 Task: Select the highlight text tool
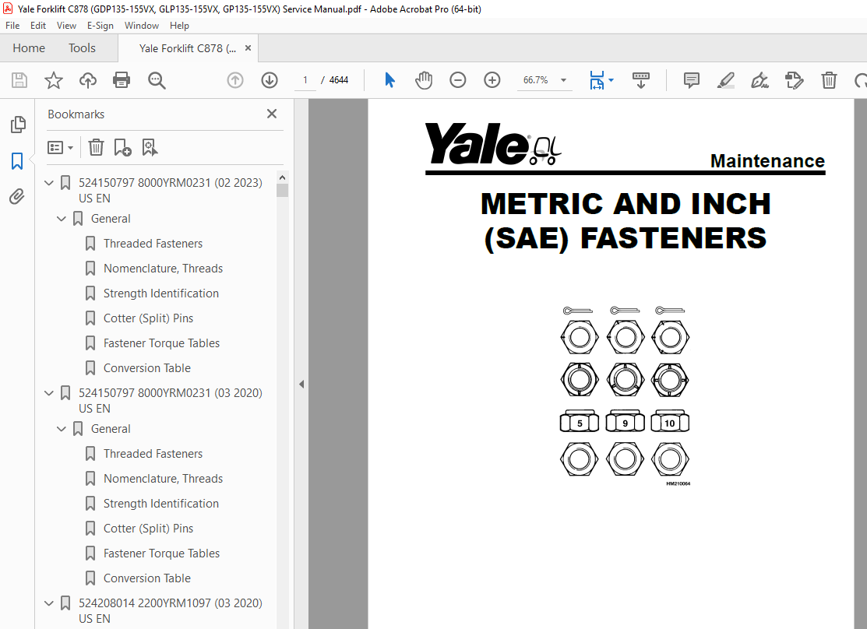coord(725,81)
